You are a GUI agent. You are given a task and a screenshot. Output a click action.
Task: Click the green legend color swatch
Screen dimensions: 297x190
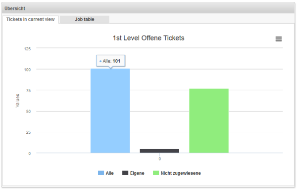(156, 173)
